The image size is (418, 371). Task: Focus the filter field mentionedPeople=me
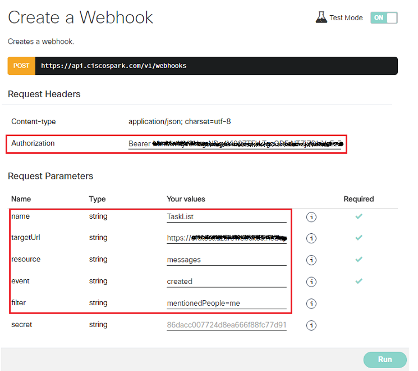[x=226, y=303]
